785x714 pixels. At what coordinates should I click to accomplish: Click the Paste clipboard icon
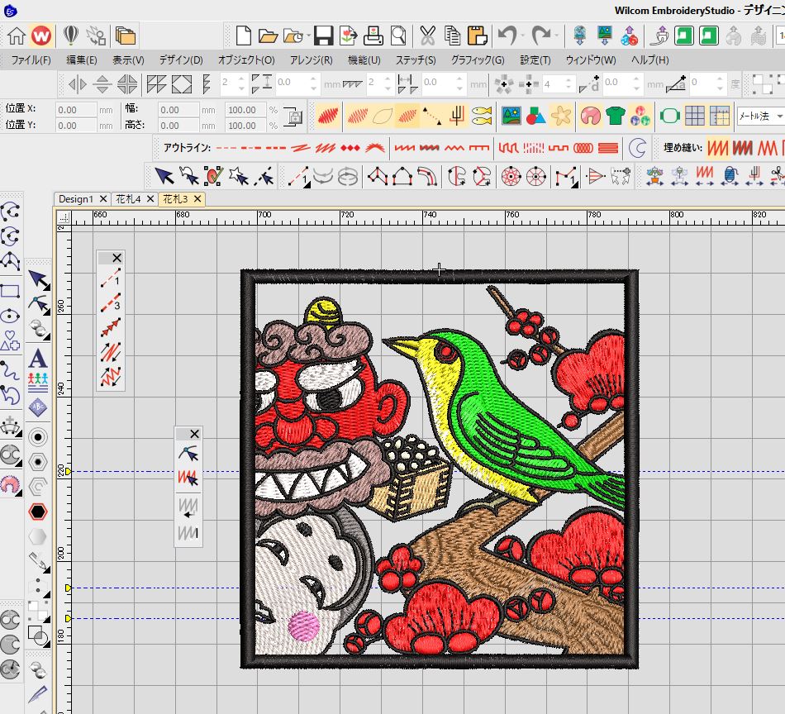coord(477,36)
